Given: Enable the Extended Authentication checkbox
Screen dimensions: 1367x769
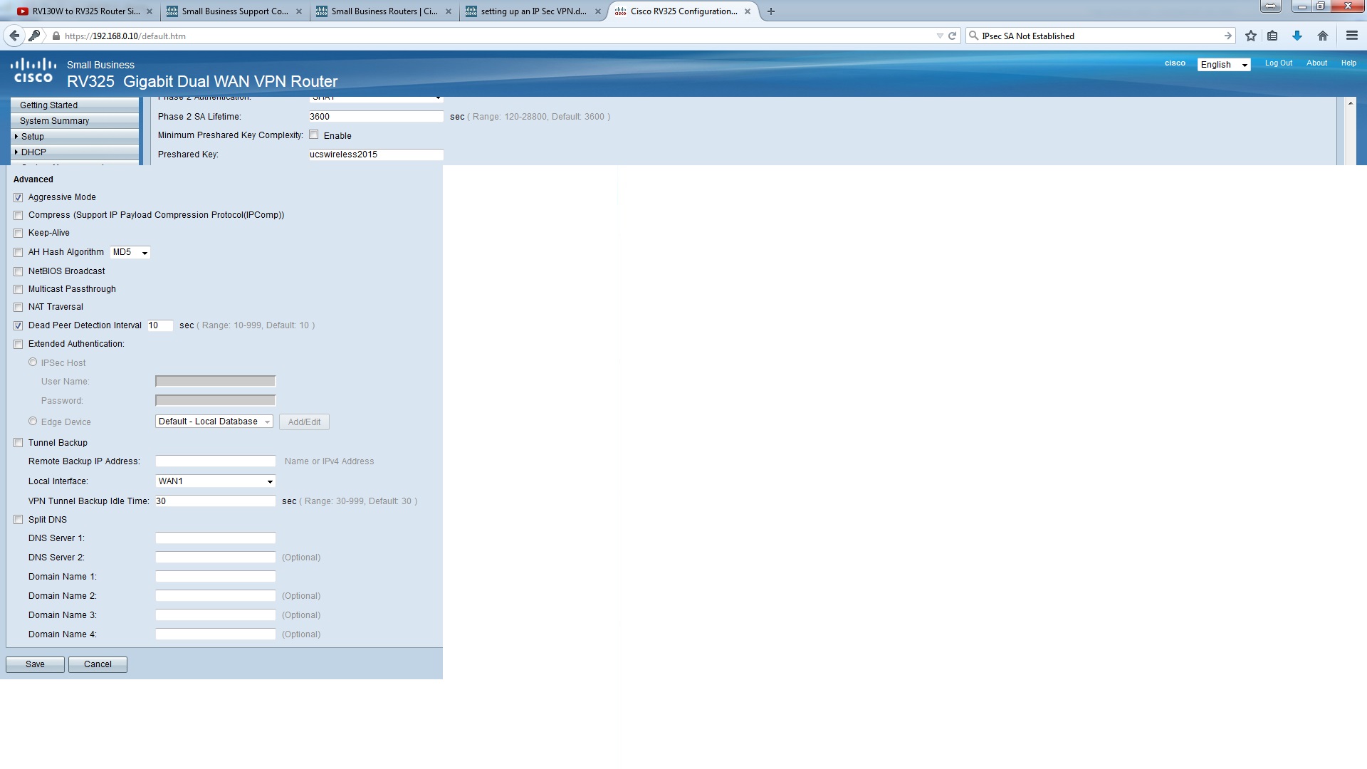Looking at the screenshot, I should (19, 344).
